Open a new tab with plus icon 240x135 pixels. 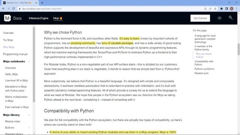point(42,3)
